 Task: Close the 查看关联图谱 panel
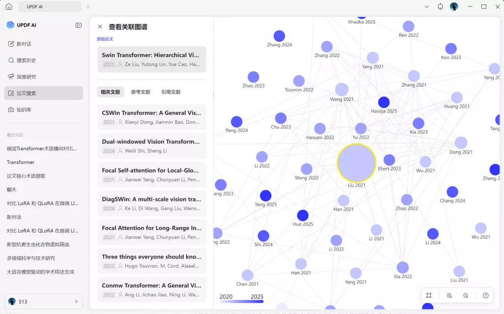point(100,27)
